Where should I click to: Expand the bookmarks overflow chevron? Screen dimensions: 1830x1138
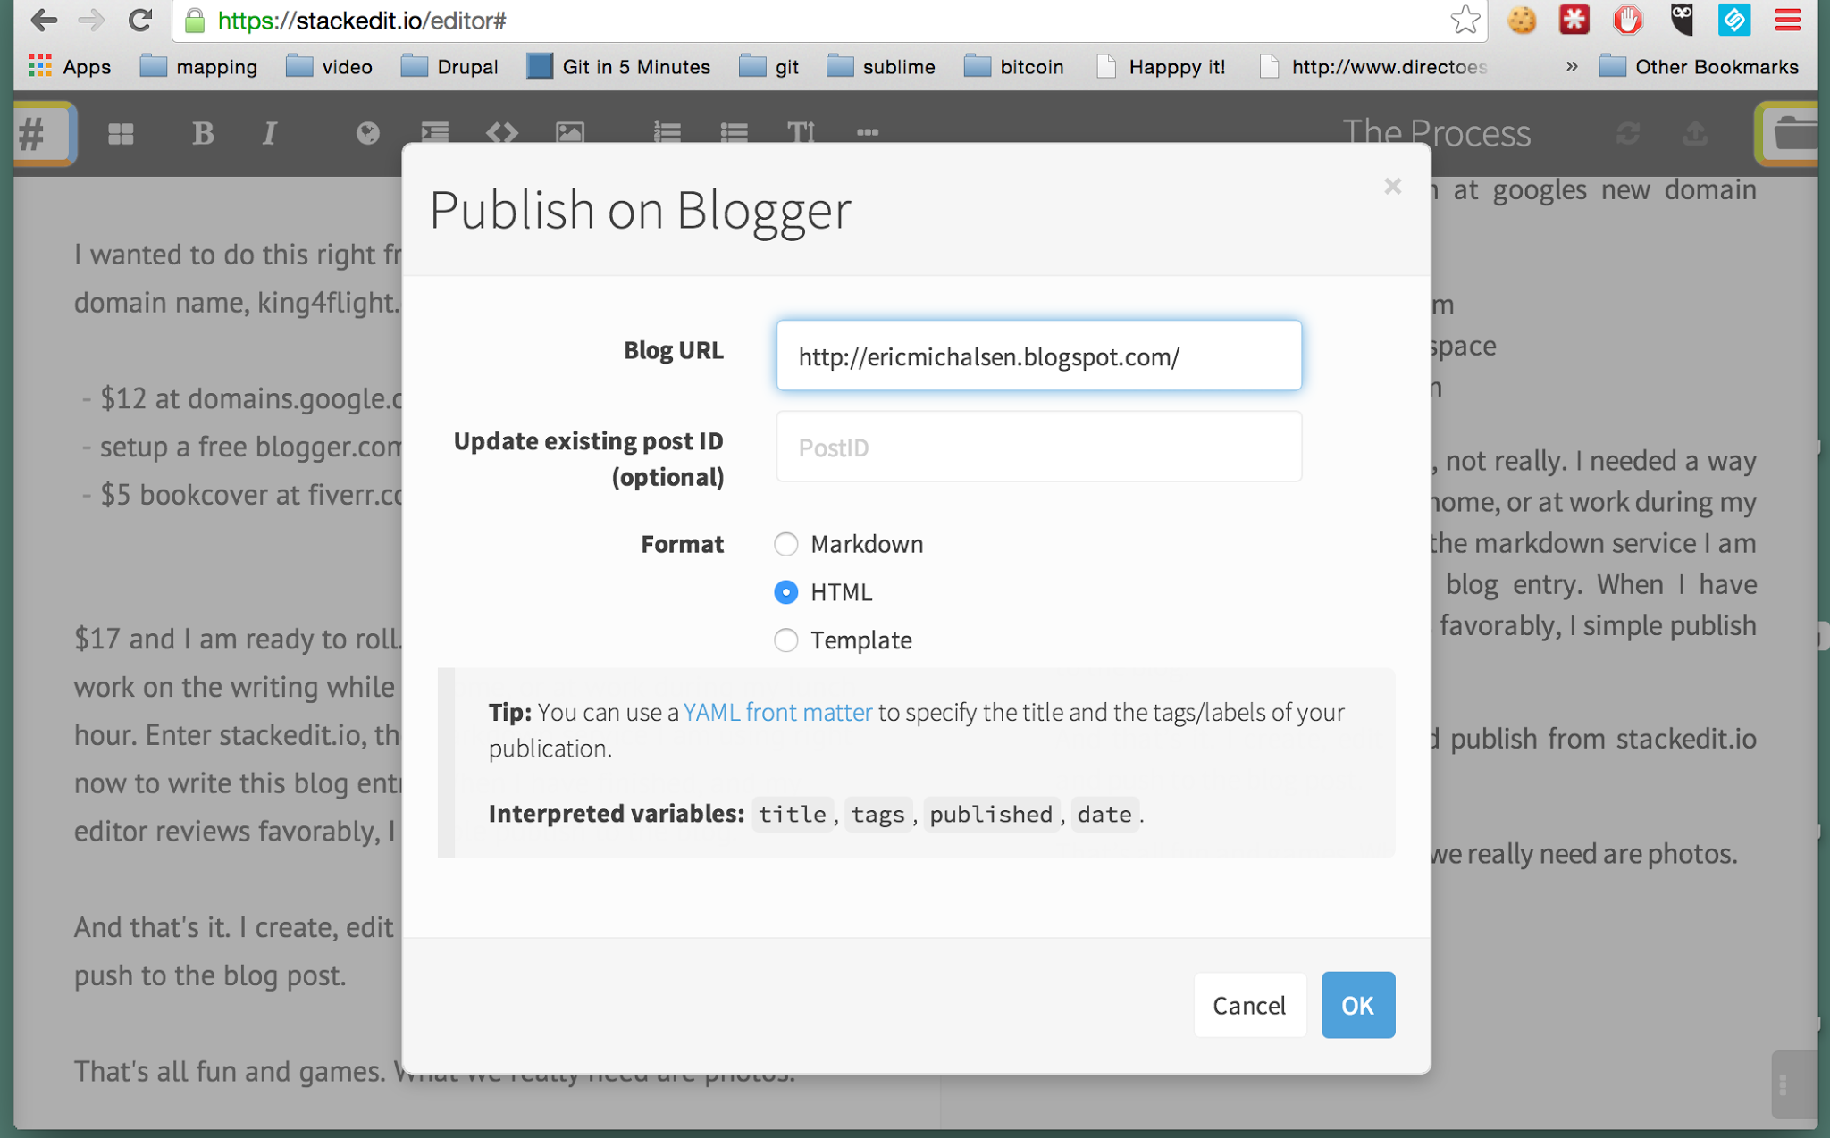click(x=1571, y=67)
